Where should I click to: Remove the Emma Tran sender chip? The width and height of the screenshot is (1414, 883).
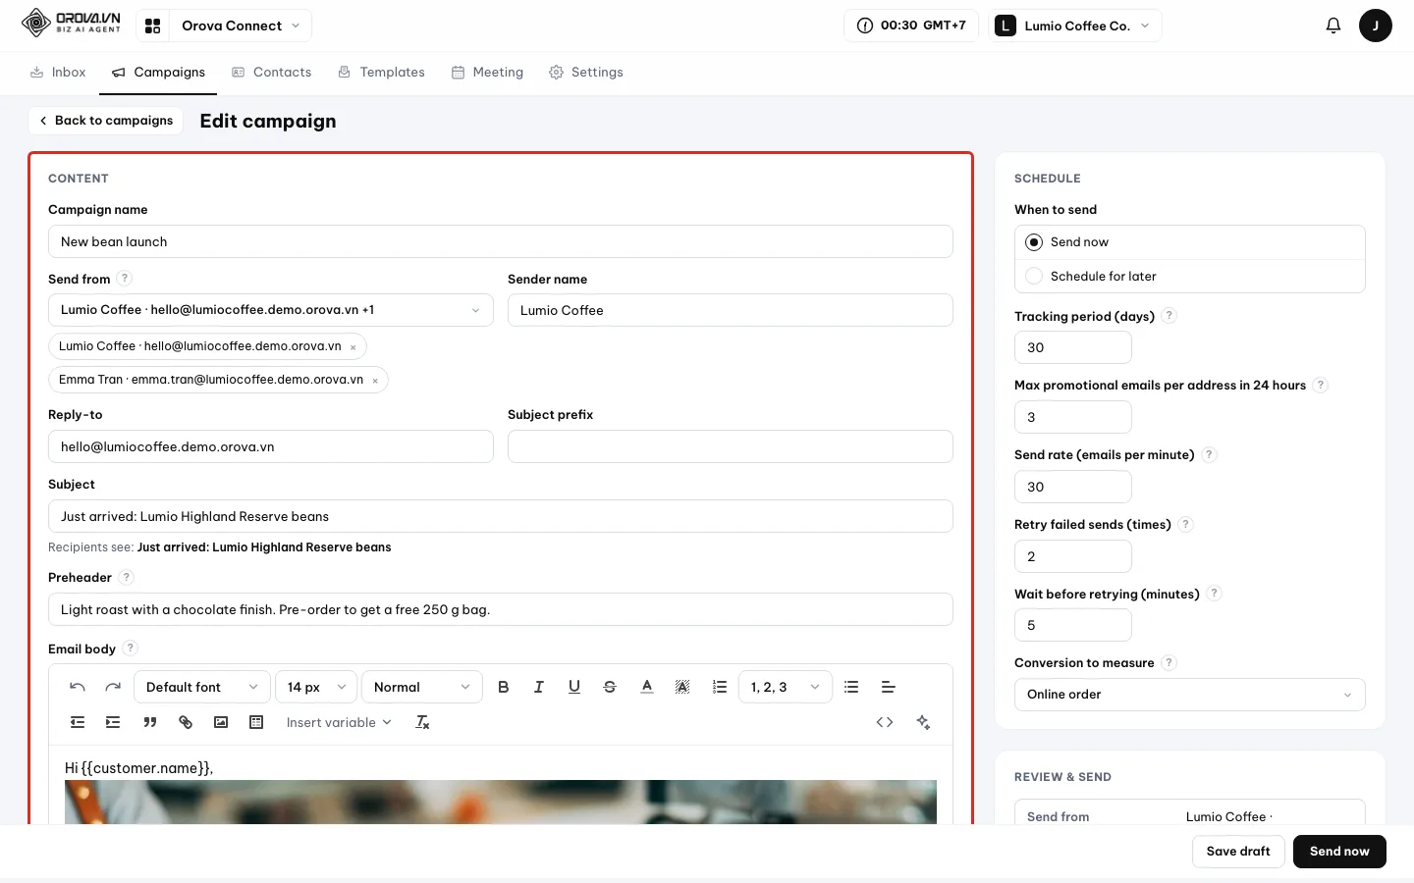click(375, 381)
